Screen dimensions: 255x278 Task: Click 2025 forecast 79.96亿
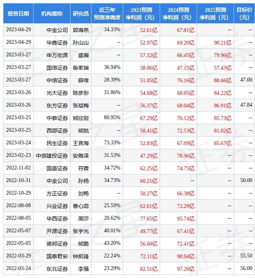[223, 55]
